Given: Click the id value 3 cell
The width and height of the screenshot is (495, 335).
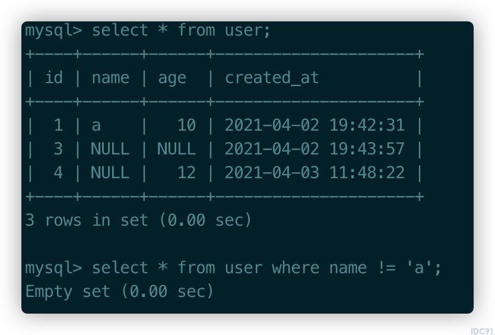Looking at the screenshot, I should [58, 149].
